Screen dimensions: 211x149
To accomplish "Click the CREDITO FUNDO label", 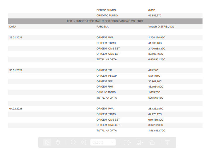I will point(107,16).
